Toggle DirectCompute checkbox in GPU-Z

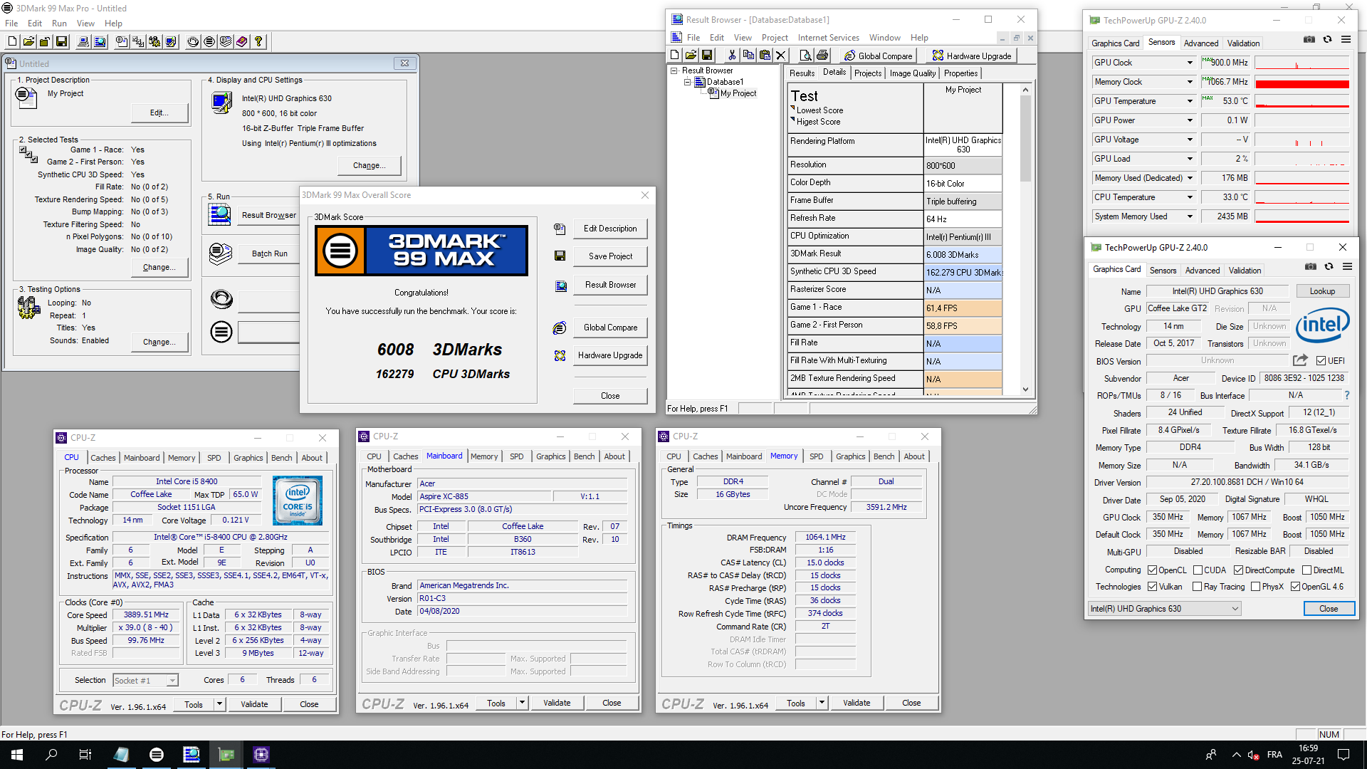pyautogui.click(x=1238, y=570)
